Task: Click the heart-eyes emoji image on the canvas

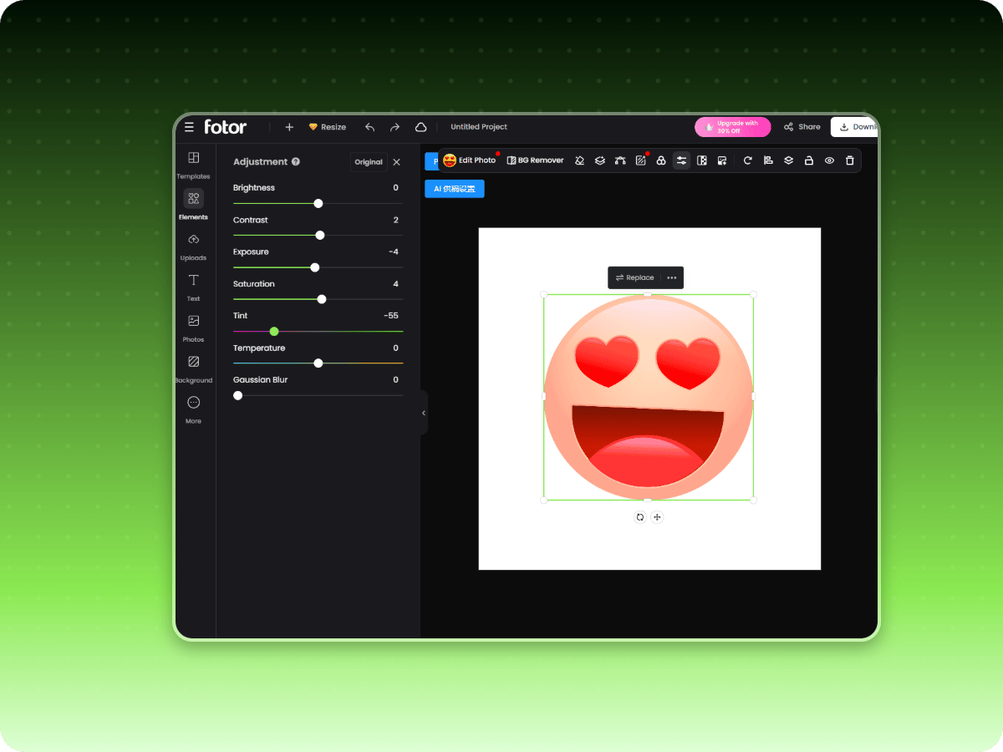Action: pyautogui.click(x=648, y=397)
